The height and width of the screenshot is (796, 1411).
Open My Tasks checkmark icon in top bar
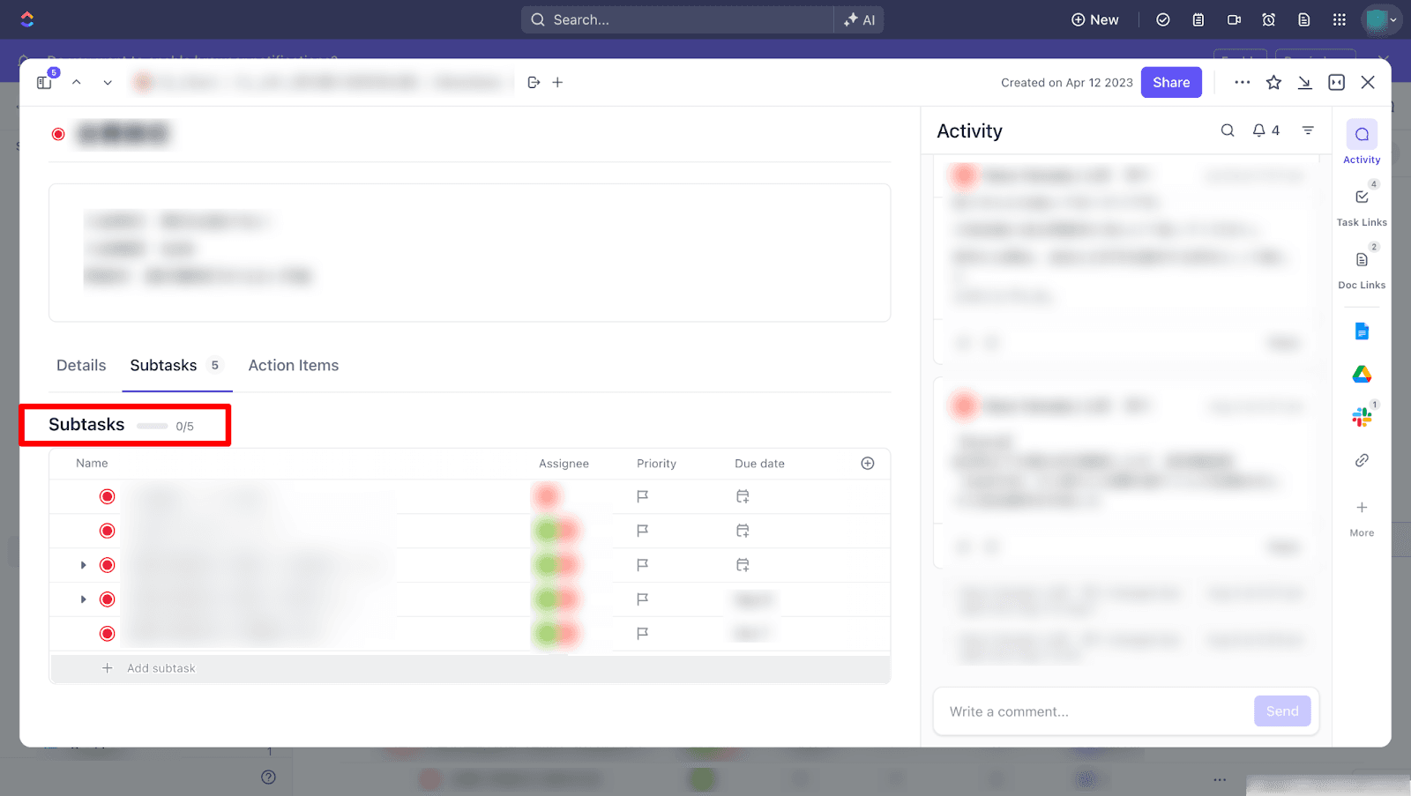1162,19
